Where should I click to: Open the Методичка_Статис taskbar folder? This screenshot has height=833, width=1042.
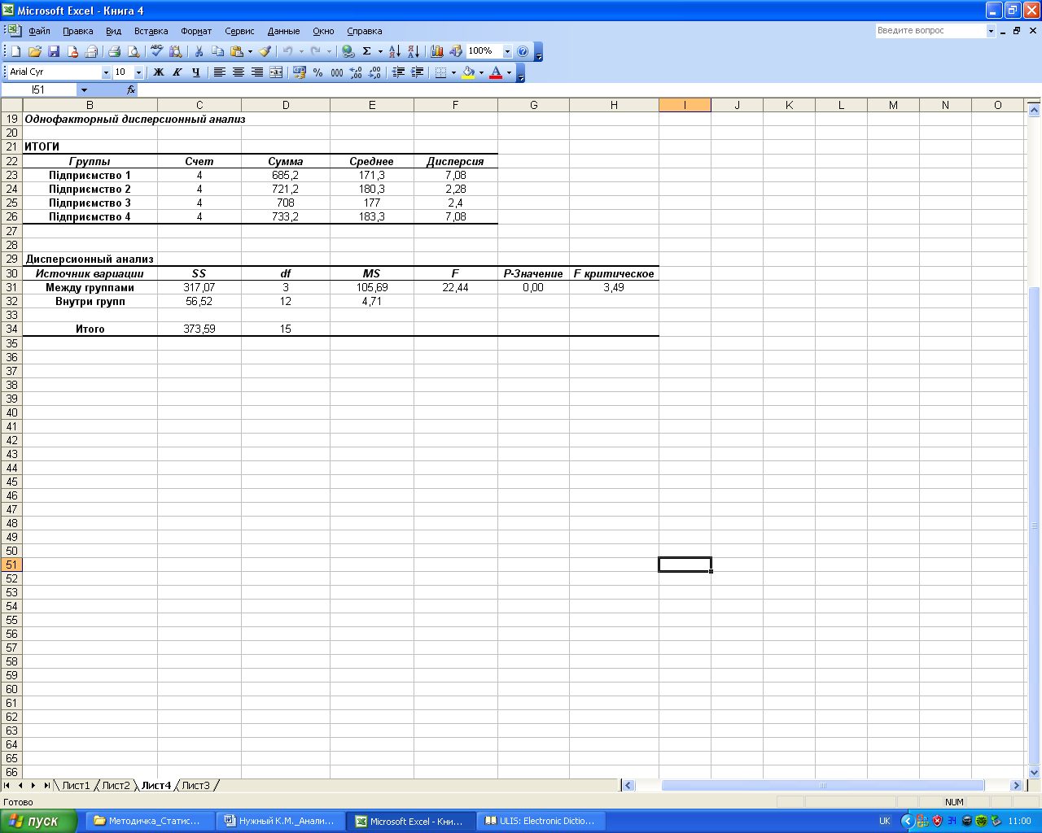tap(150, 821)
